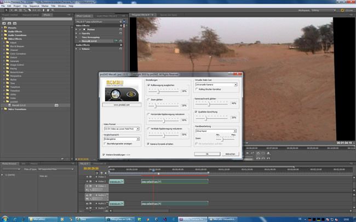
Task: Switch to Adobe Premiere Pro taskbar button
Action: [193, 219]
